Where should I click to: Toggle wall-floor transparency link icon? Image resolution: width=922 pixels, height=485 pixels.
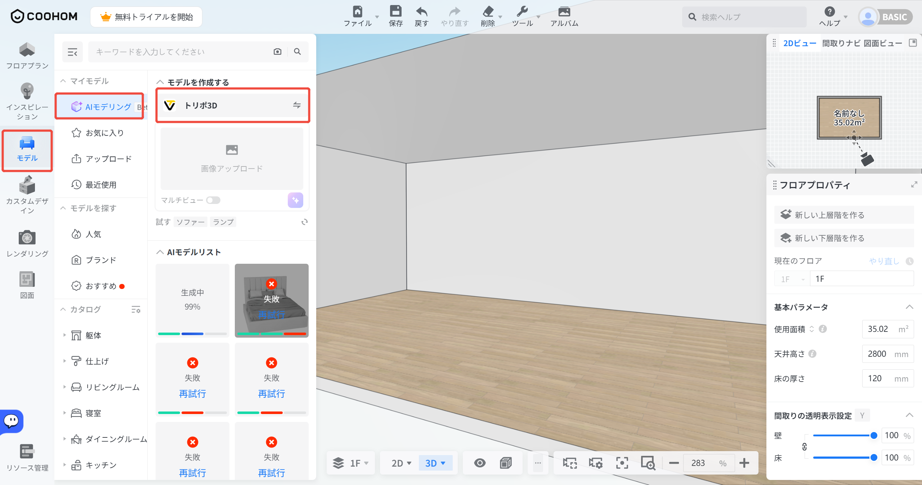tap(805, 447)
